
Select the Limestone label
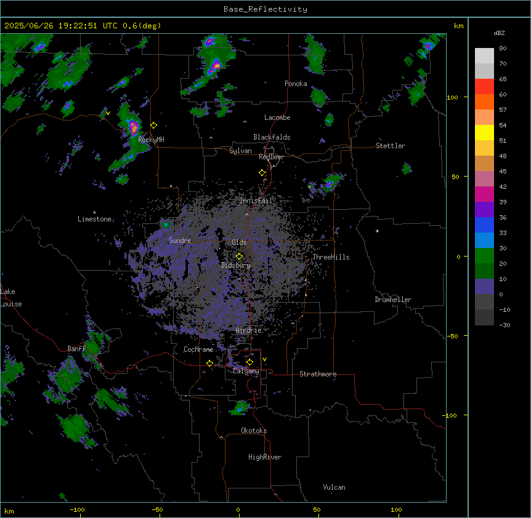click(x=94, y=219)
